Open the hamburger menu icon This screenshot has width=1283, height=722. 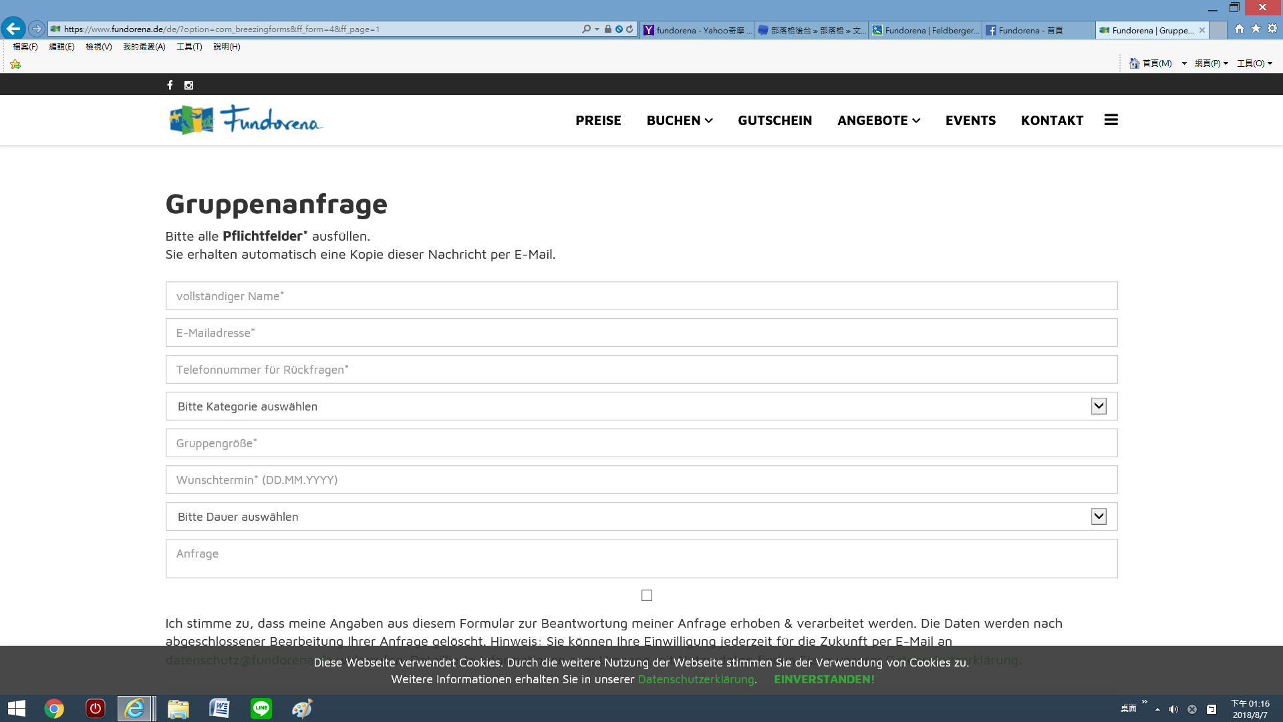(x=1111, y=120)
